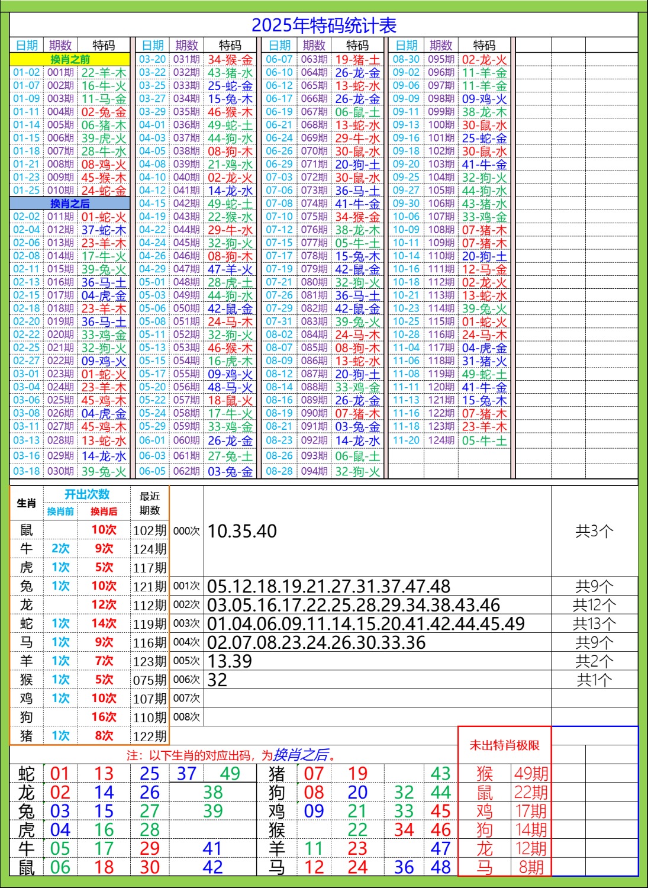Click the 008次 row label
This screenshot has height=888, width=648.
point(186,717)
